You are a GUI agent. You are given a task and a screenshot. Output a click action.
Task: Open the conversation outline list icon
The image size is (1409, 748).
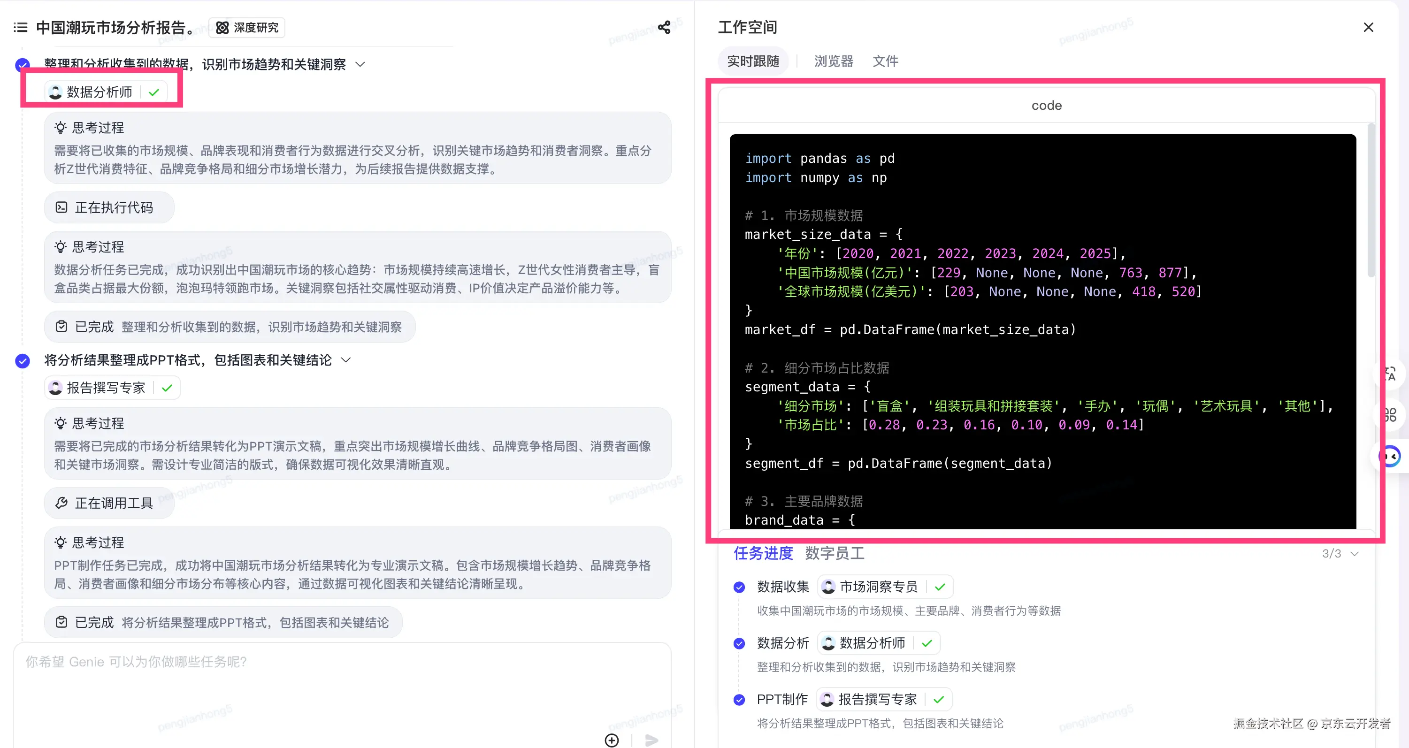[20, 27]
